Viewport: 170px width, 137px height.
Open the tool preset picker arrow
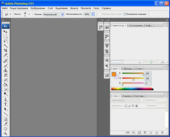[x=10, y=14]
